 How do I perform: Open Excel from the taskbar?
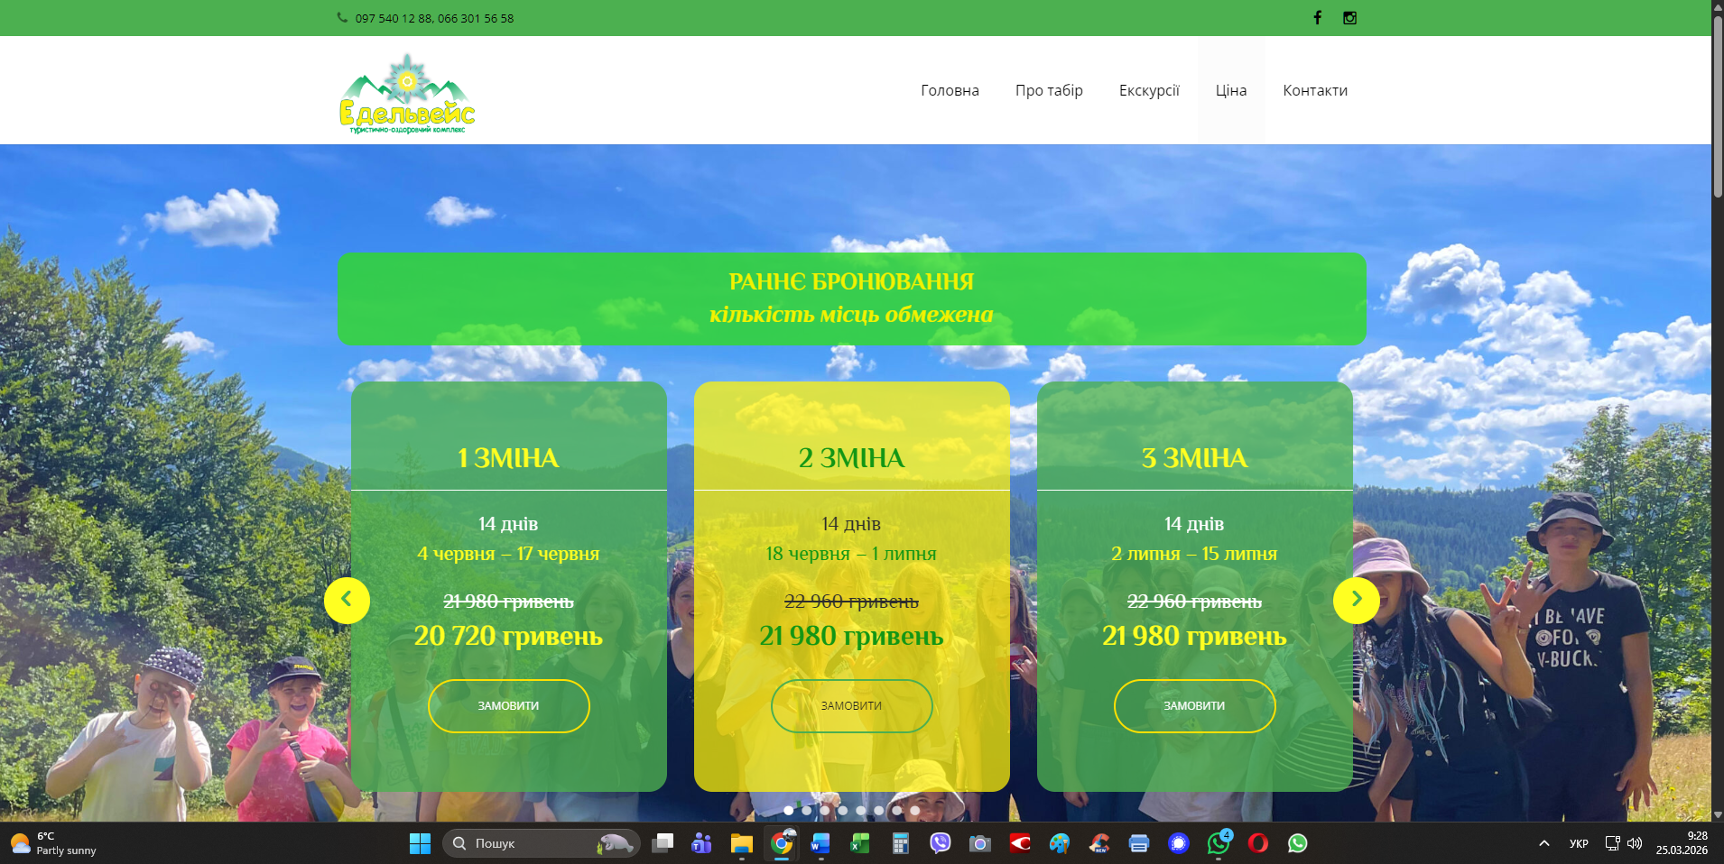click(859, 843)
